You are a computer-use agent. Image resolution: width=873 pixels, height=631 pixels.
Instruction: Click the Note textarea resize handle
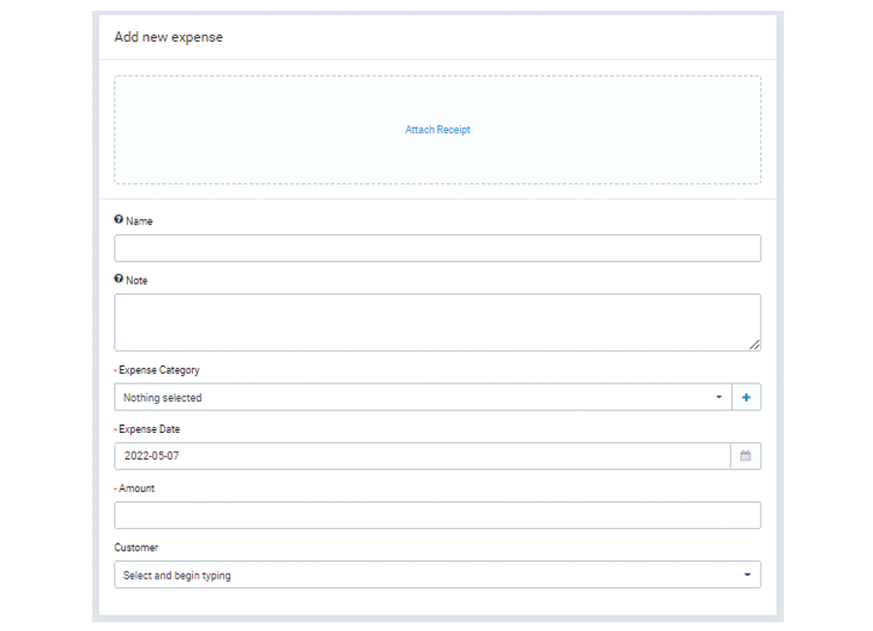click(755, 345)
